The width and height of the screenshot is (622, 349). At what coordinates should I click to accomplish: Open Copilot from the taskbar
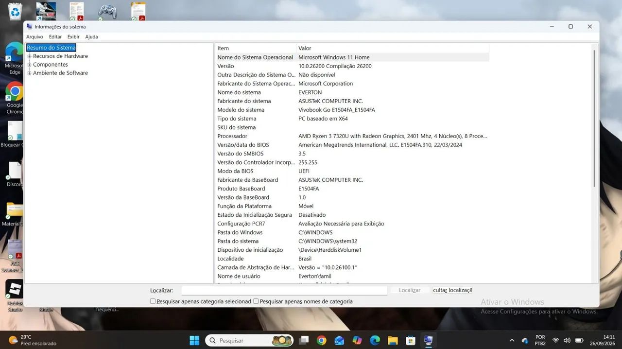(x=357, y=340)
